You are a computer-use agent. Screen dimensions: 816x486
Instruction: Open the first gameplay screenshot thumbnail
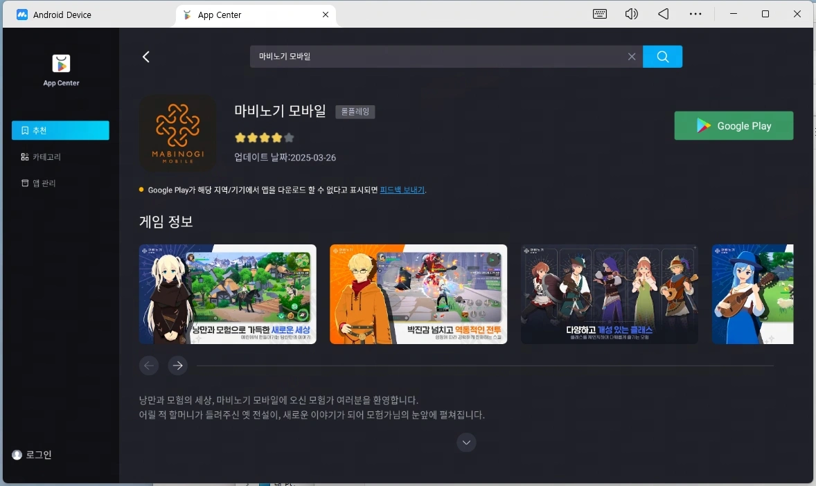[227, 294]
